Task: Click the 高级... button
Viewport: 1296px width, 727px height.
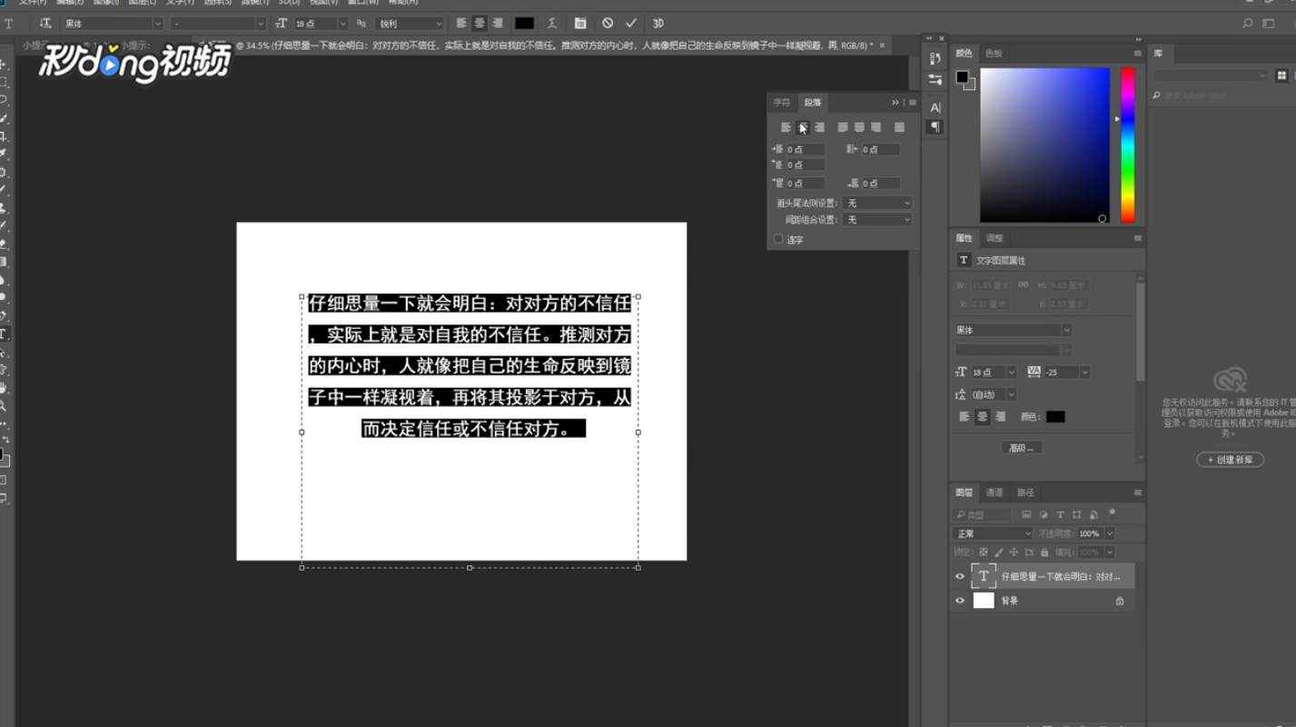Action: tap(1022, 448)
